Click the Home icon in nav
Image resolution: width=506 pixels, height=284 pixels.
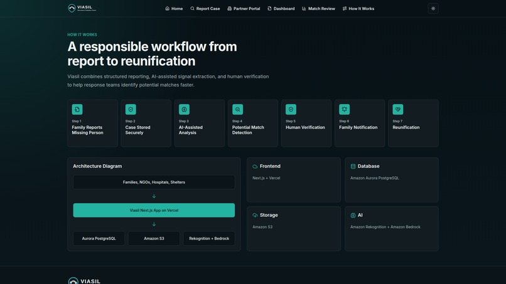tap(167, 9)
